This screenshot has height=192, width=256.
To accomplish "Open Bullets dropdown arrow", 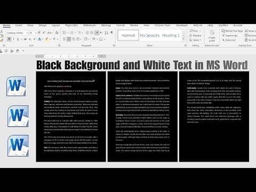I will point(68,33).
